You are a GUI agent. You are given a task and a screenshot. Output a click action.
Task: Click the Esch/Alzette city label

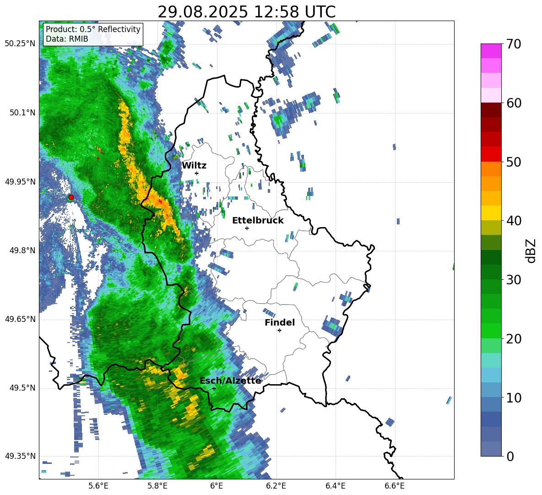pos(230,381)
